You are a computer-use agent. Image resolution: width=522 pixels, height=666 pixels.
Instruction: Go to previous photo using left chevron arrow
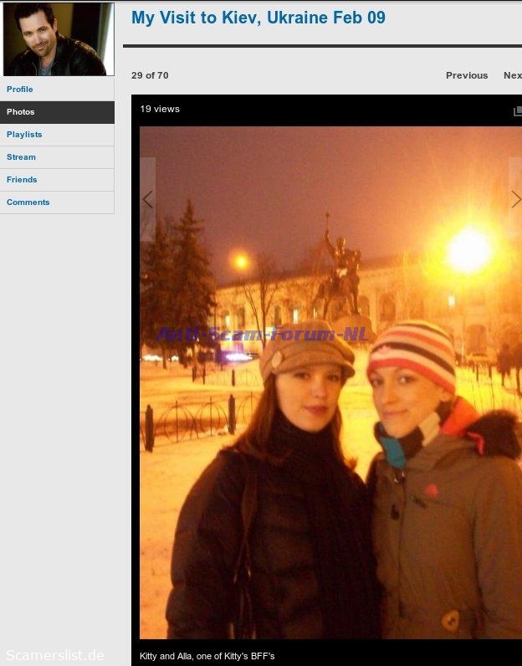coord(148,199)
